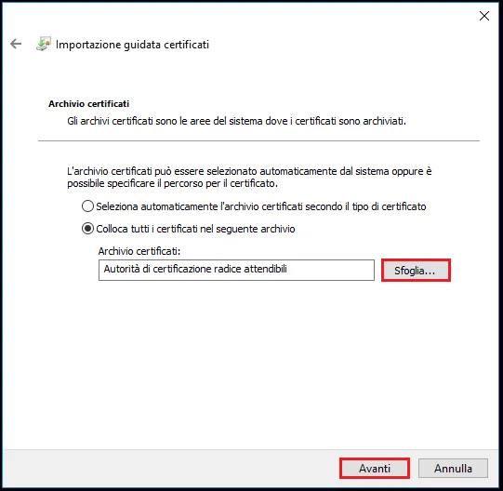Click the certificate import wizard icon
This screenshot has height=491, width=503.
(x=44, y=44)
